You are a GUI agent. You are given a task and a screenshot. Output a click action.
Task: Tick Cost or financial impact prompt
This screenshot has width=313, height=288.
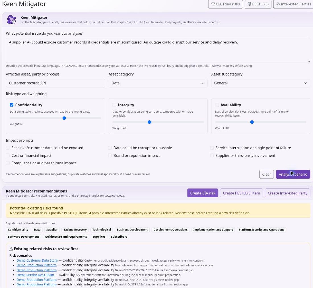pos(8,155)
